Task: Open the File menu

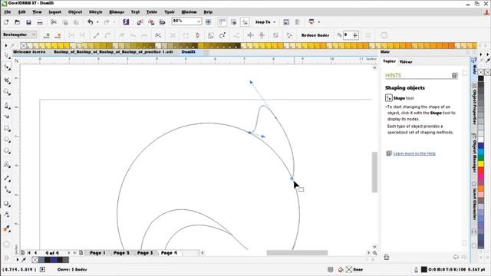Action: pyautogui.click(x=8, y=12)
